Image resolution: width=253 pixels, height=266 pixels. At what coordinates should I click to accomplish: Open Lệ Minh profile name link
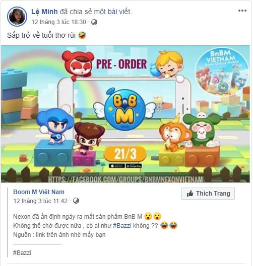click(x=44, y=12)
